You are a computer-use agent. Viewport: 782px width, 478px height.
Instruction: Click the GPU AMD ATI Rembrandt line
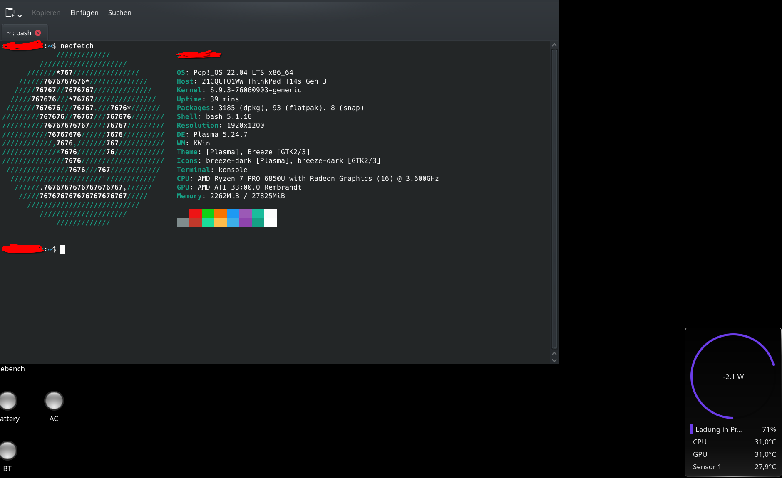239,187
